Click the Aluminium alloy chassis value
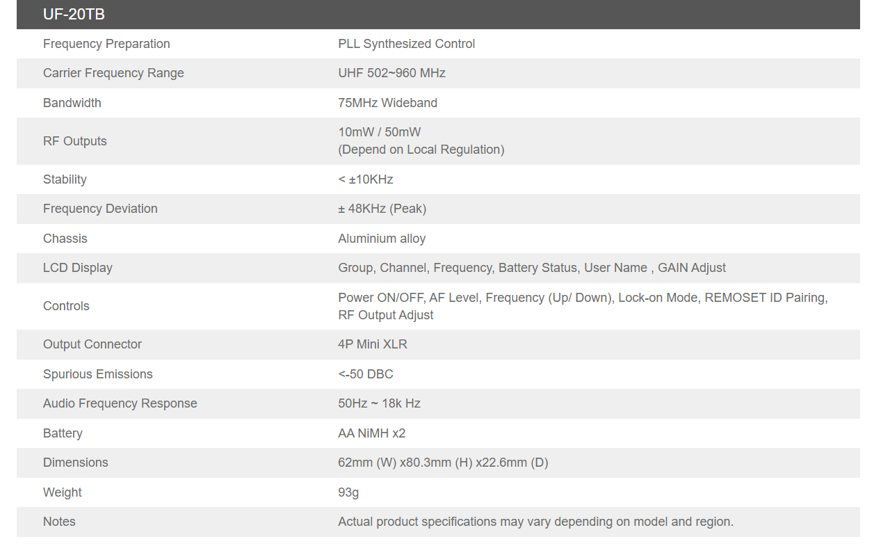This screenshot has width=890, height=546. point(382,239)
